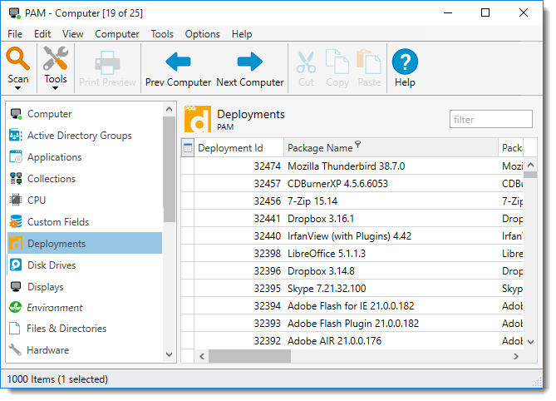Select Disk Drives icon
The width and height of the screenshot is (556, 401).
point(16,265)
